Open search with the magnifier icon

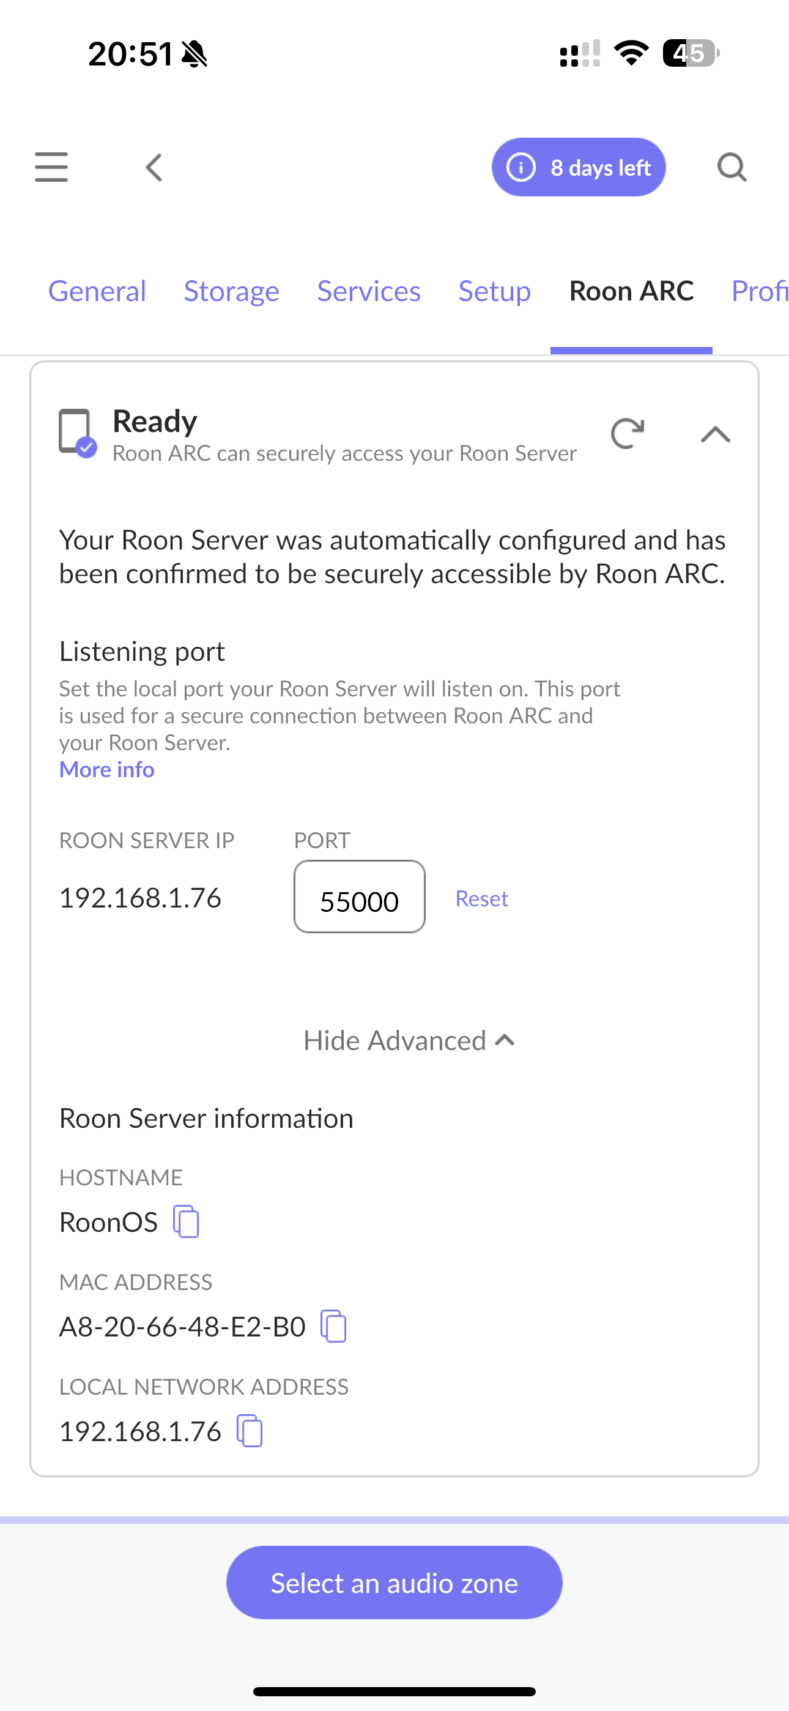tap(732, 168)
